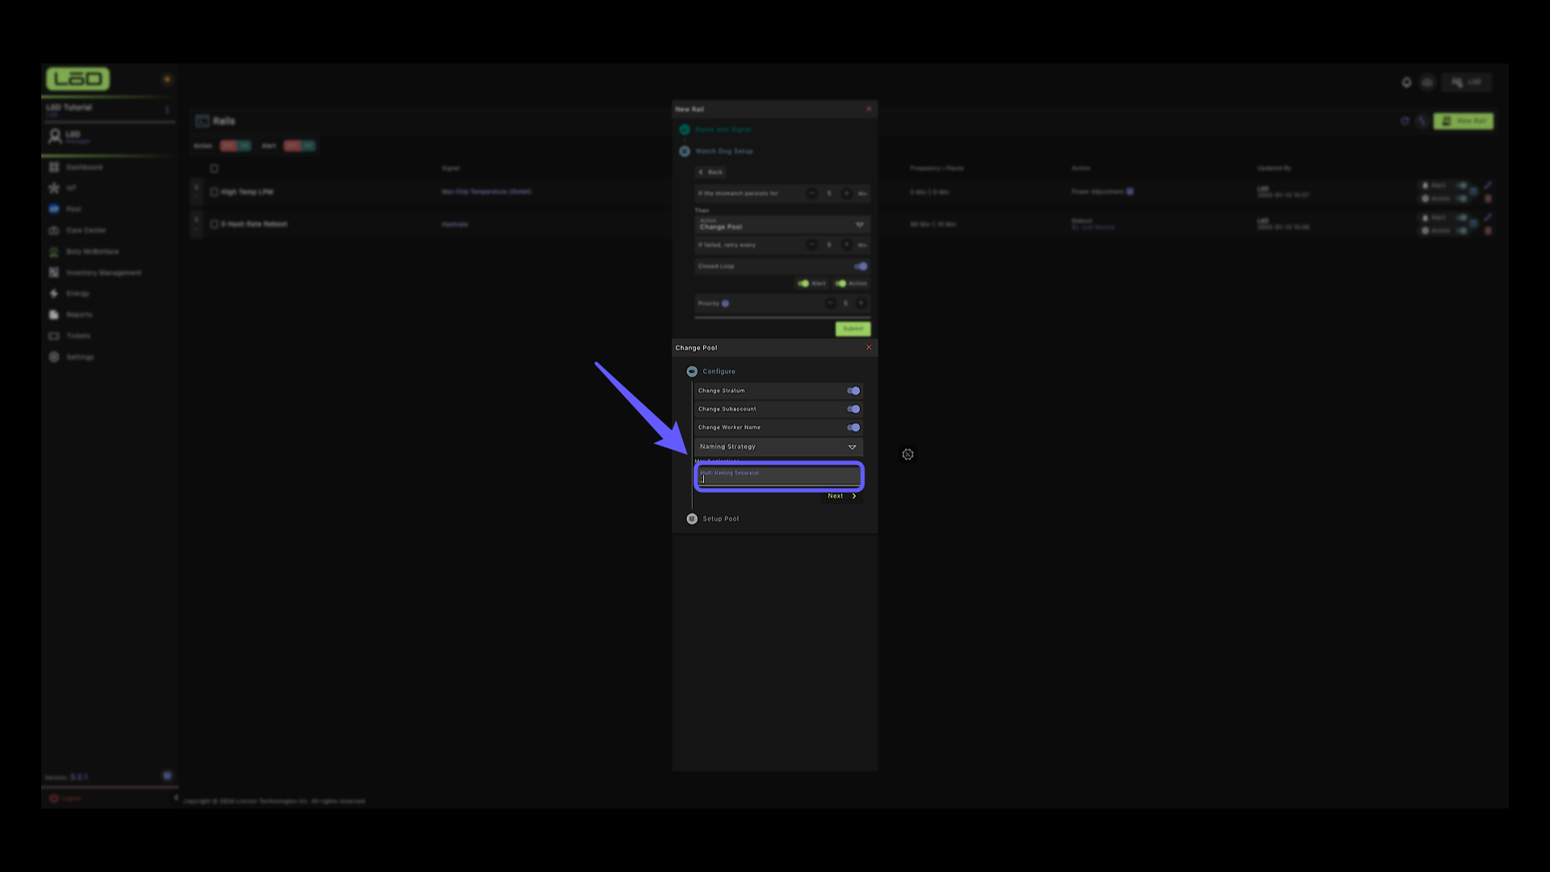Close the Change Pool dialog
Screen dimensions: 1550x872
(869, 347)
